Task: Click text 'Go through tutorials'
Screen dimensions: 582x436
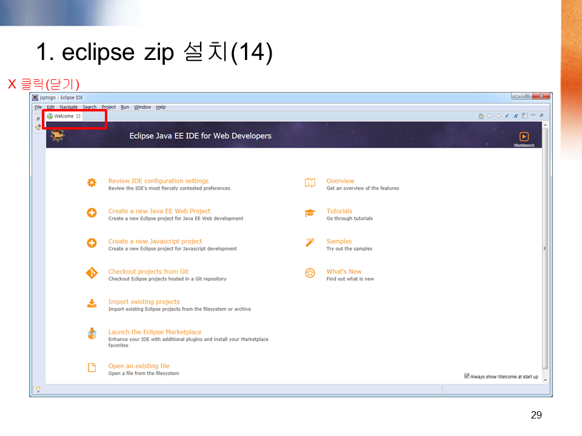Action: pos(350,219)
